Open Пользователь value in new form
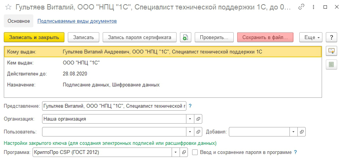The image size is (344, 160). click(x=198, y=132)
